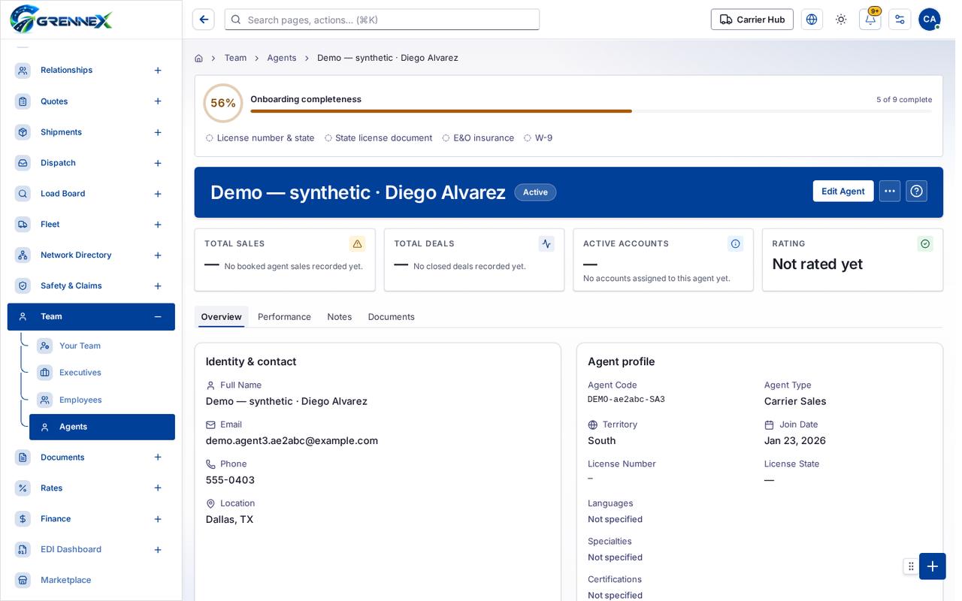Click the Total Deals activity icon
962x601 pixels.
pos(546,243)
